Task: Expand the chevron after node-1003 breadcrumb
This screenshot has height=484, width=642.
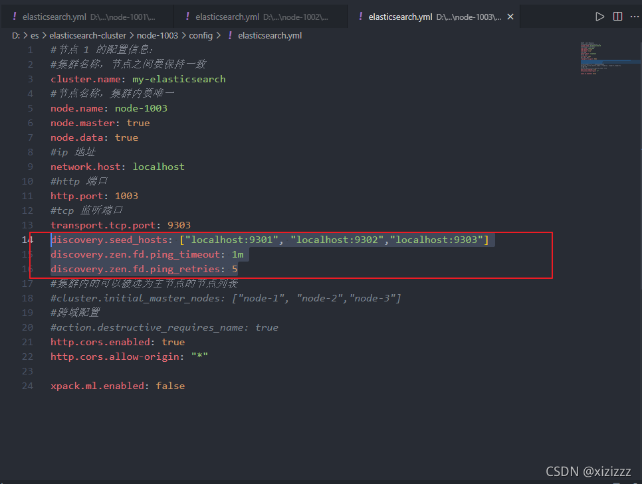Action: pos(183,36)
